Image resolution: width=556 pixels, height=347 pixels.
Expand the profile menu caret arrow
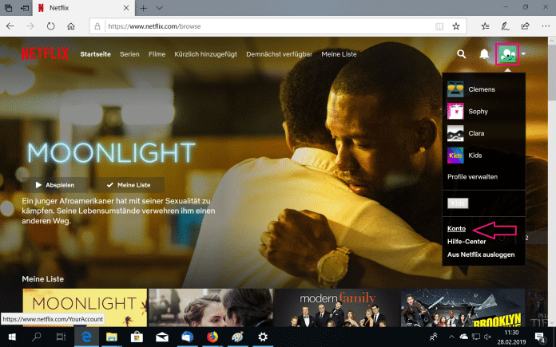coord(523,55)
